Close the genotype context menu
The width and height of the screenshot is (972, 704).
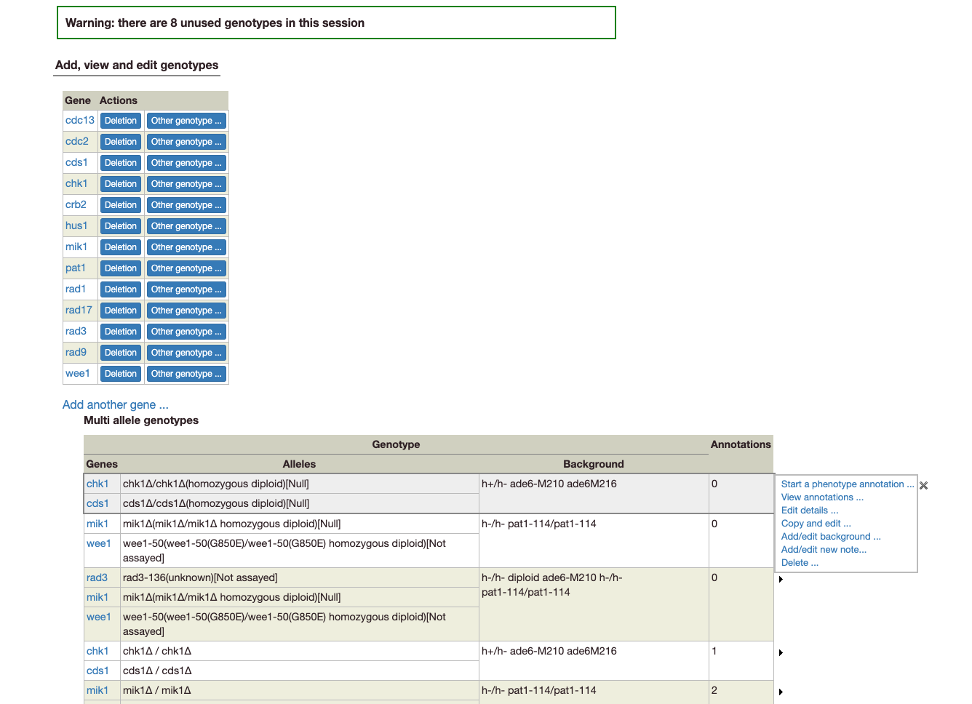(923, 485)
